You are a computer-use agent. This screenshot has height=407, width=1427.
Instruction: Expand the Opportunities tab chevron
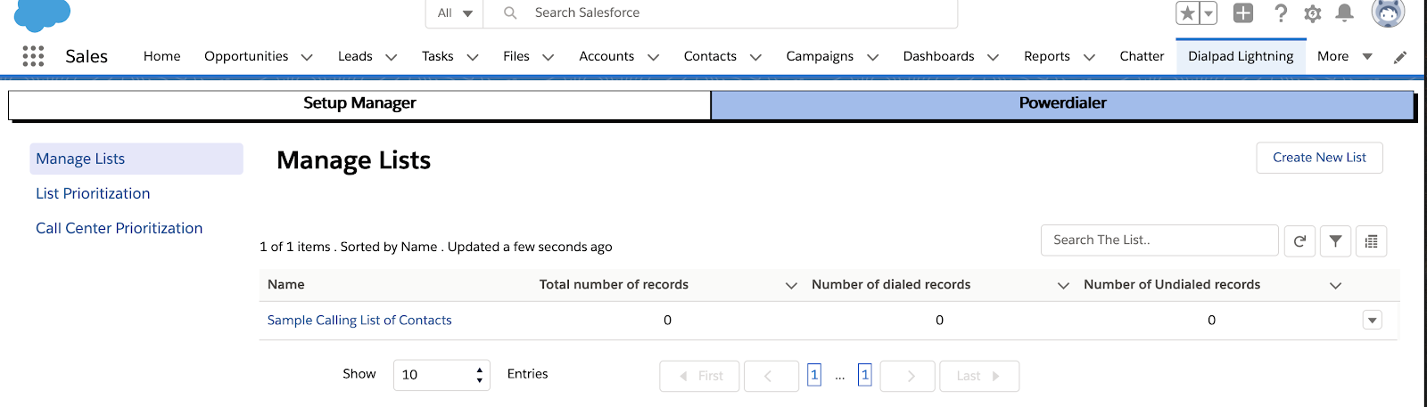coord(307,57)
